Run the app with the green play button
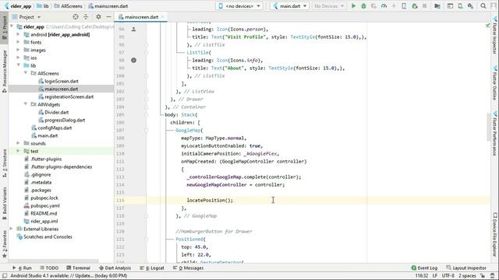Viewport: 499px width, 280px height. coord(353,6)
